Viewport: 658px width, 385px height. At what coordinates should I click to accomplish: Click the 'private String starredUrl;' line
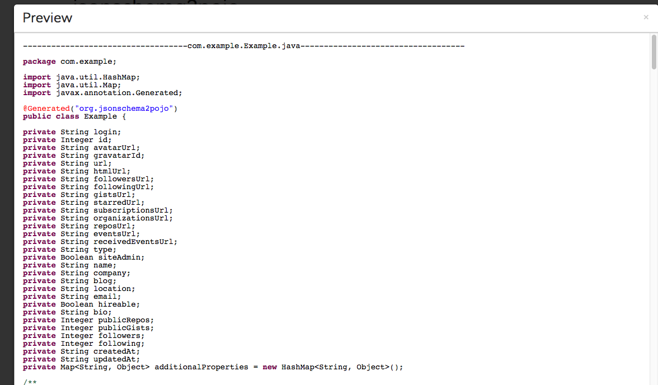[83, 203]
